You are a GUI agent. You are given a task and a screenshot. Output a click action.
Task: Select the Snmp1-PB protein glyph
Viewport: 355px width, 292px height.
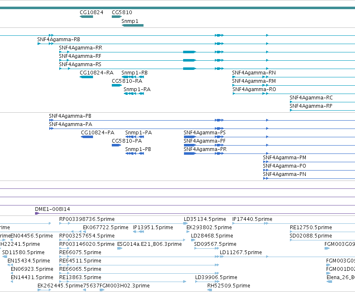(135, 153)
